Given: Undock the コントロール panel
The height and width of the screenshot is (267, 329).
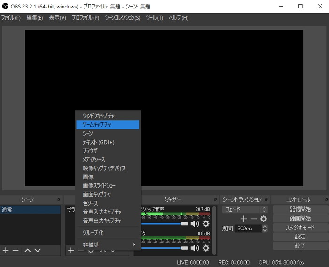Looking at the screenshot, I should [x=327, y=199].
